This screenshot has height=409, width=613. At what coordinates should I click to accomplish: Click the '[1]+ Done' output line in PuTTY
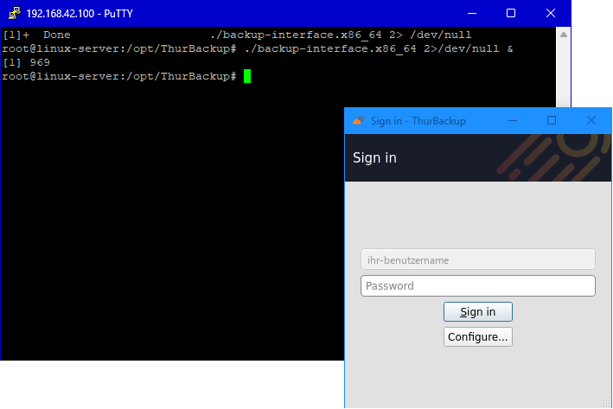237,35
